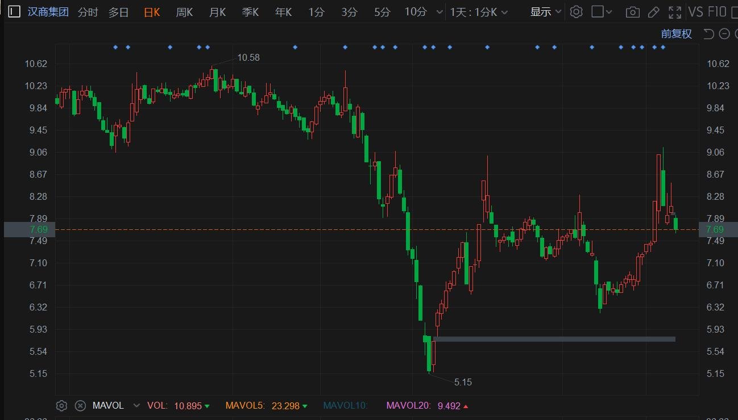
Task: Switch to 1分 minute chart
Action: click(x=317, y=12)
